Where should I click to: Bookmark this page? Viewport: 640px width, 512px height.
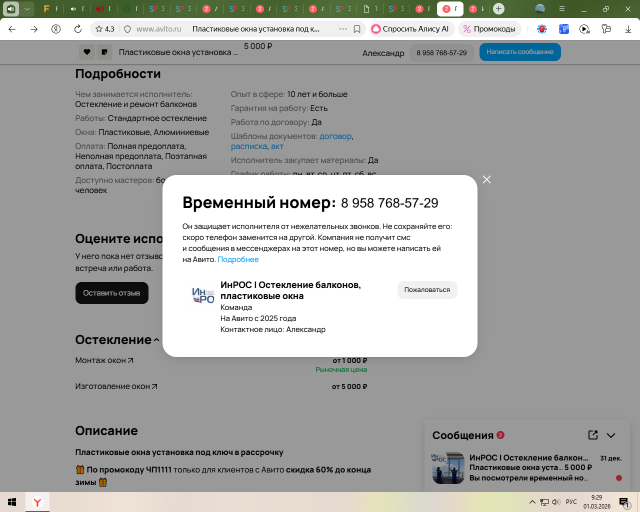[x=357, y=29]
